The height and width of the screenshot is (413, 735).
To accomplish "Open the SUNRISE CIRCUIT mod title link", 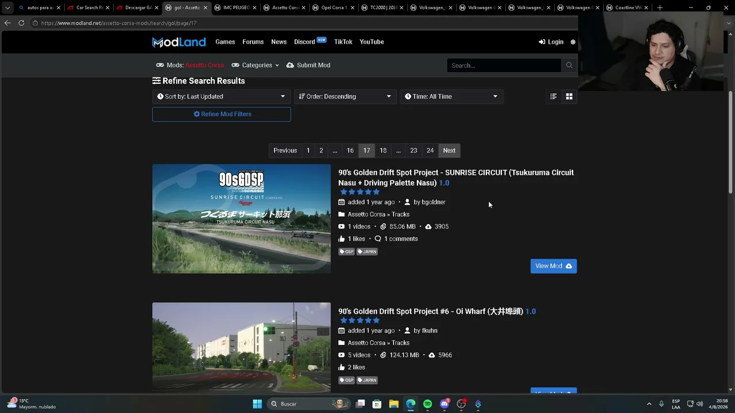I will tap(456, 178).
